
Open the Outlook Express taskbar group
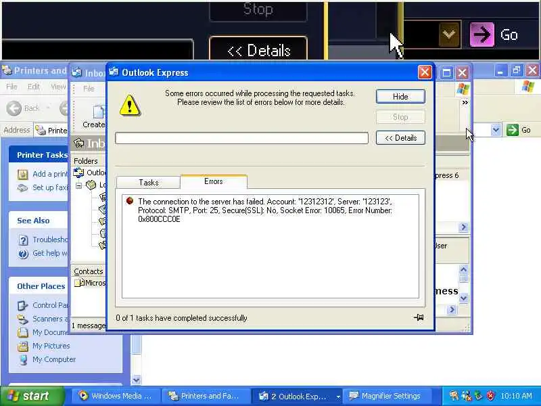point(297,397)
